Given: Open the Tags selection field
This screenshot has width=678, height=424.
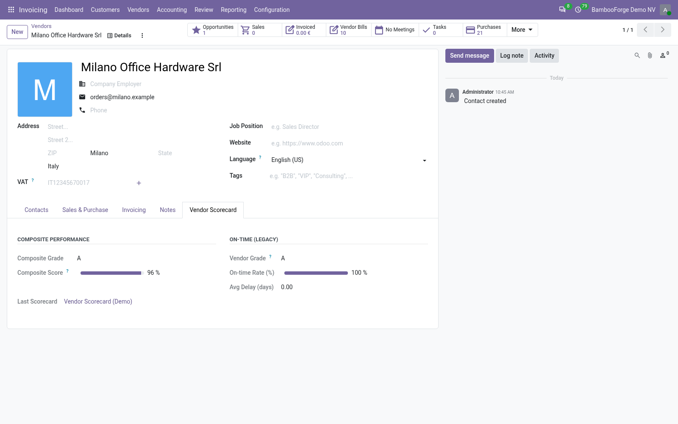Looking at the screenshot, I should [349, 176].
